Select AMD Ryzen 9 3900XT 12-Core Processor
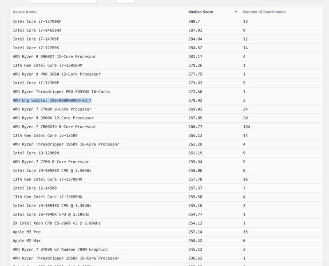 pos(54,57)
